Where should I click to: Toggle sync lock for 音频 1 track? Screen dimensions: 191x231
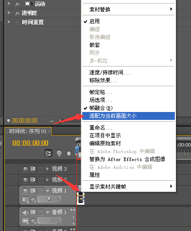point(33,212)
